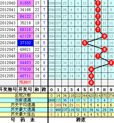Click the red 7 ball in row 2012040
The image size is (114, 123).
click(98, 3)
